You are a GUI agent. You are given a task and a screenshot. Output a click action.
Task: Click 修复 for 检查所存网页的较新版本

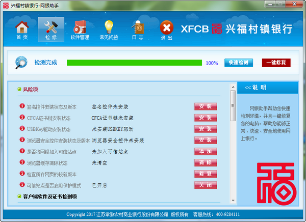pyautogui.click(x=206, y=174)
